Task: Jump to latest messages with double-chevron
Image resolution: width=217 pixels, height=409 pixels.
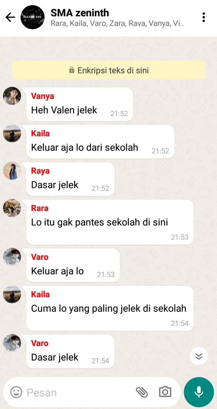Action: (199, 357)
